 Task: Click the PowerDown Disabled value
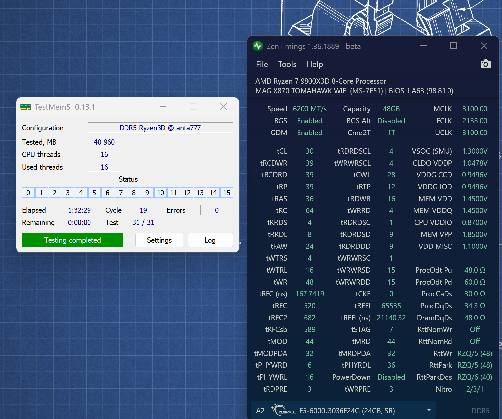391,377
